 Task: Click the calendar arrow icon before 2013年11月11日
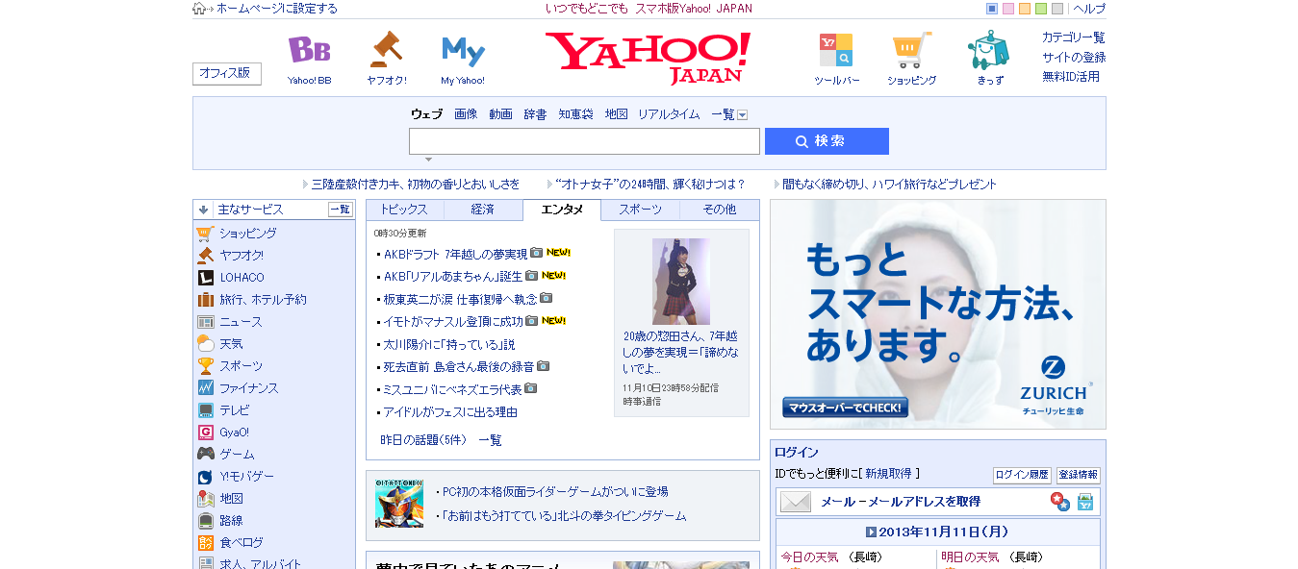tap(871, 532)
